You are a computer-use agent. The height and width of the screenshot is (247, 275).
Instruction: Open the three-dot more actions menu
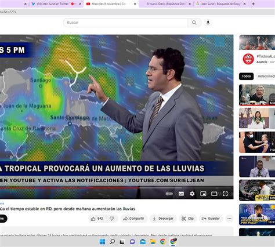pyautogui.click(x=229, y=219)
